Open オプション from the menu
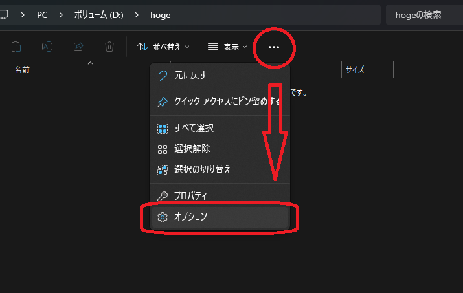This screenshot has height=293, width=463. (220, 217)
